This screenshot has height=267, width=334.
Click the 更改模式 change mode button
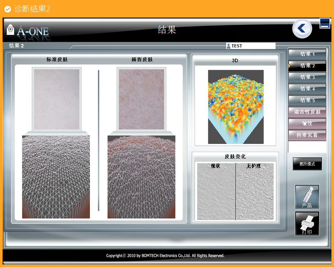coord(307,164)
